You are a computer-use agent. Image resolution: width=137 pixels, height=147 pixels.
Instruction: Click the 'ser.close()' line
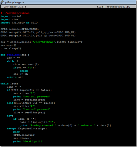[x=22, y=138]
